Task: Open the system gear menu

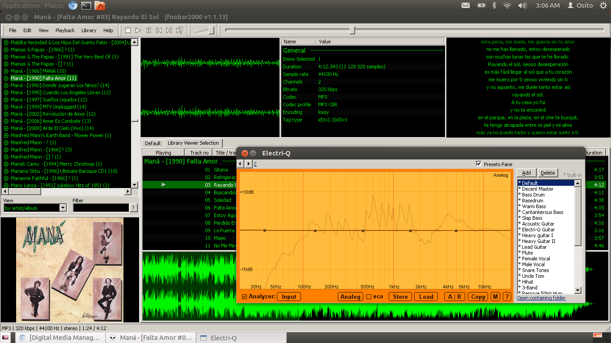Action: pos(603,5)
